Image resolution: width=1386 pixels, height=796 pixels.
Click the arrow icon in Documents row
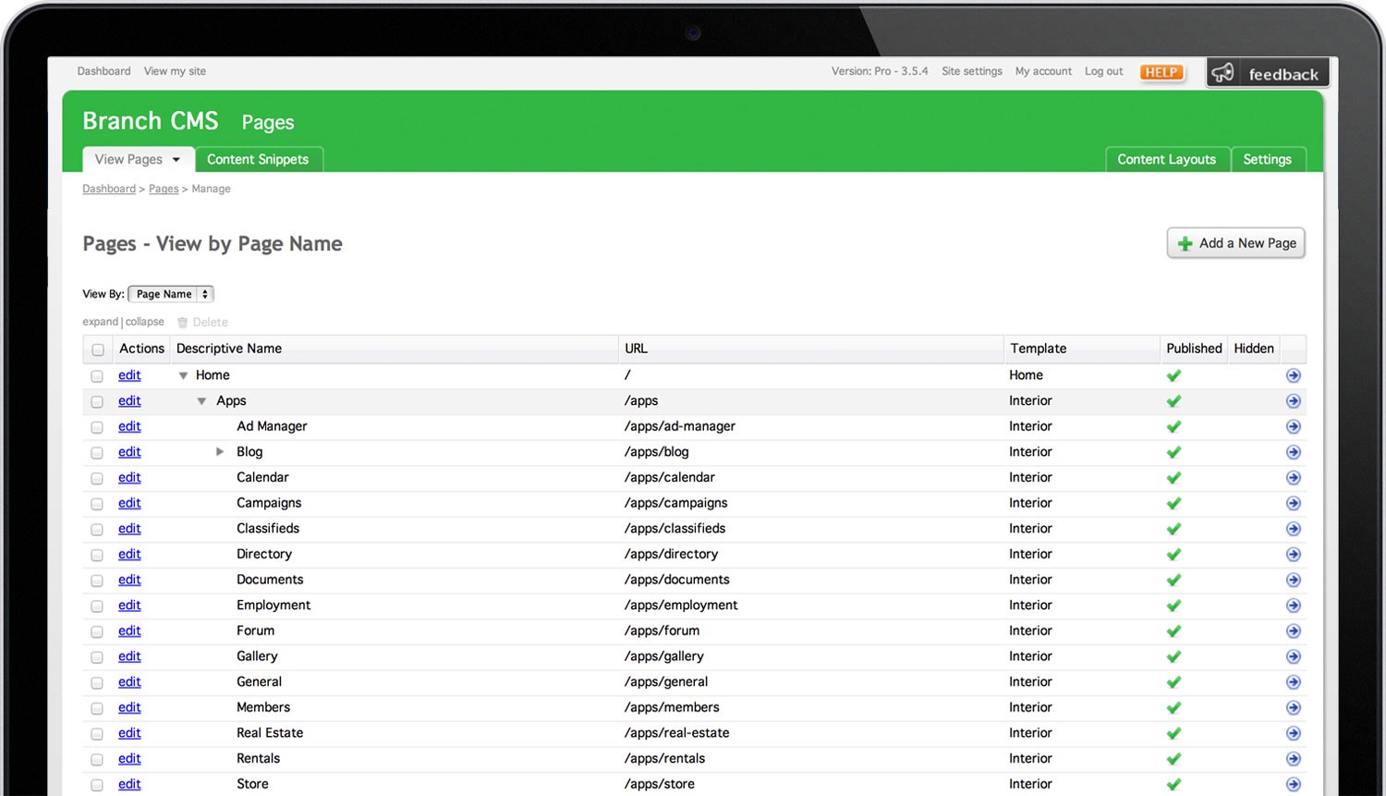click(1293, 580)
